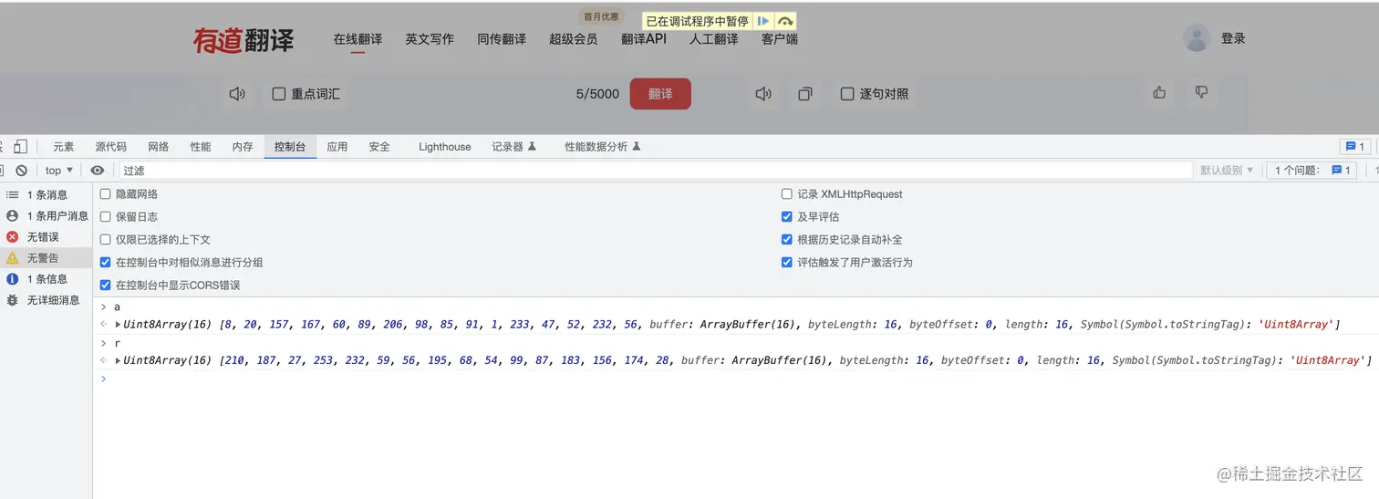The height and width of the screenshot is (499, 1379).
Task: Uncheck '在控制台中对相似消息进行分组'
Action: pyautogui.click(x=106, y=263)
